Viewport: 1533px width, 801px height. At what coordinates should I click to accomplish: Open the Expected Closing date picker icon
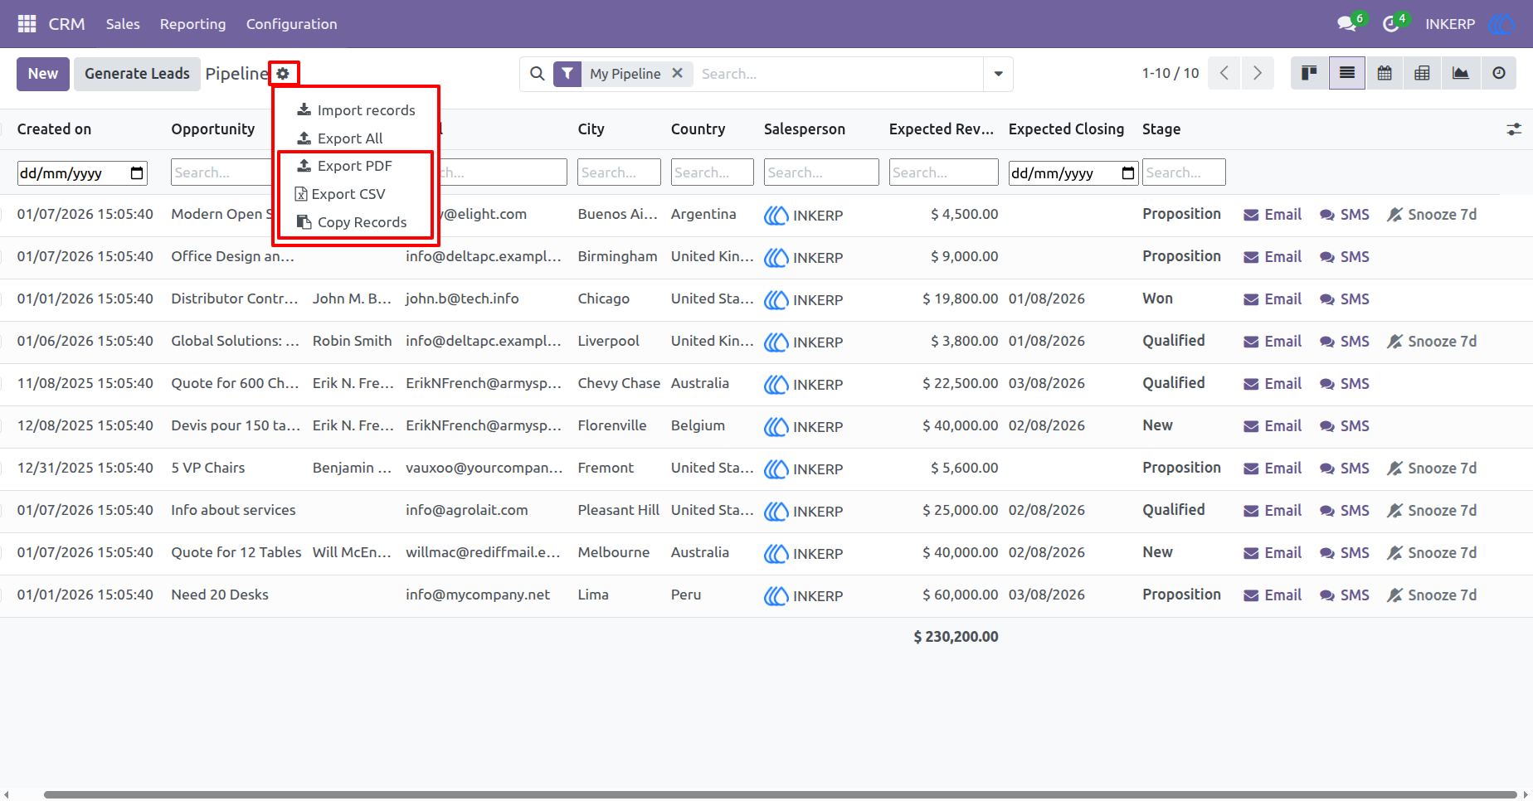click(1127, 172)
